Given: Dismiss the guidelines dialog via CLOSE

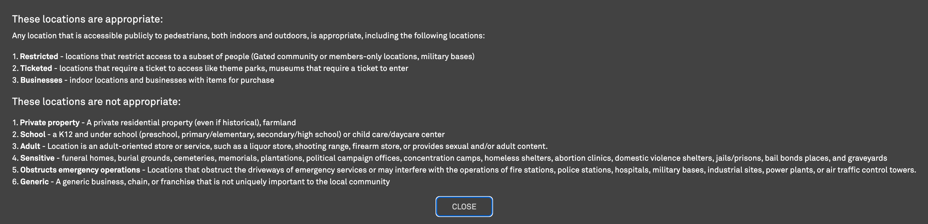Looking at the screenshot, I should coord(464,206).
